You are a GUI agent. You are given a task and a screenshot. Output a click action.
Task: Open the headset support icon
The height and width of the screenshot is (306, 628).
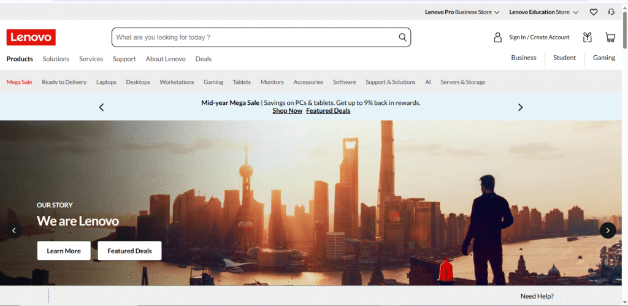(611, 12)
